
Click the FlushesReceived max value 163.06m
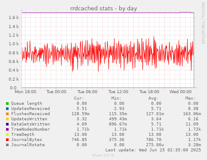[192, 114]
